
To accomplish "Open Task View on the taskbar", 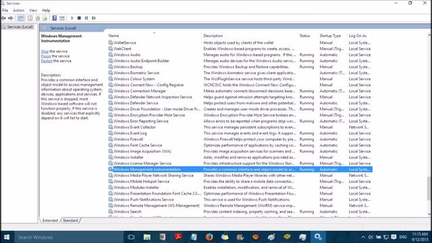I will (x=131, y=237).
